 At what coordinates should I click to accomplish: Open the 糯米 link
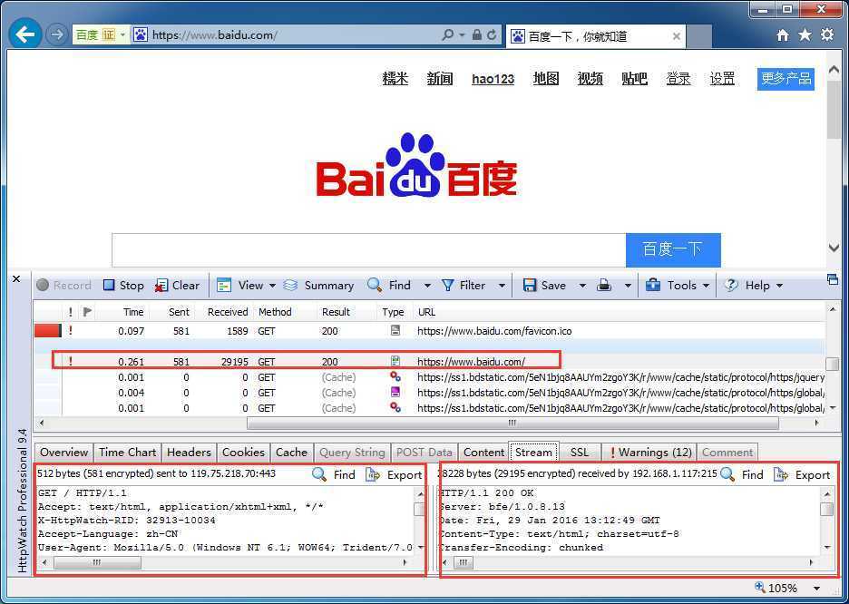(x=395, y=79)
